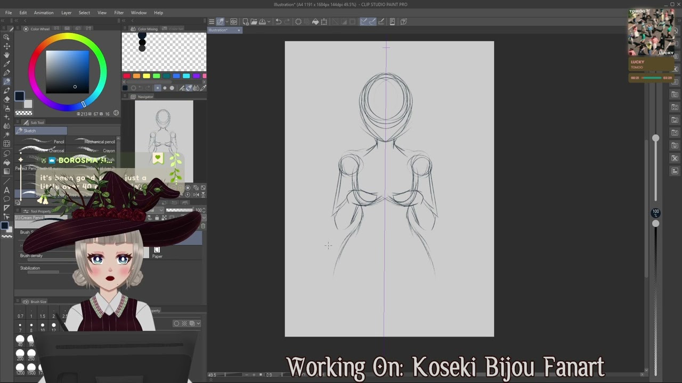
Task: Select the Lasso selection tool
Action: coord(6,153)
